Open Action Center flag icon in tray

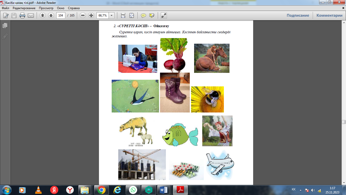coord(307,190)
